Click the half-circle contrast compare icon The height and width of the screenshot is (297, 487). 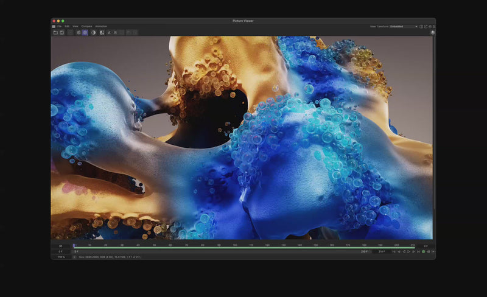pos(93,32)
